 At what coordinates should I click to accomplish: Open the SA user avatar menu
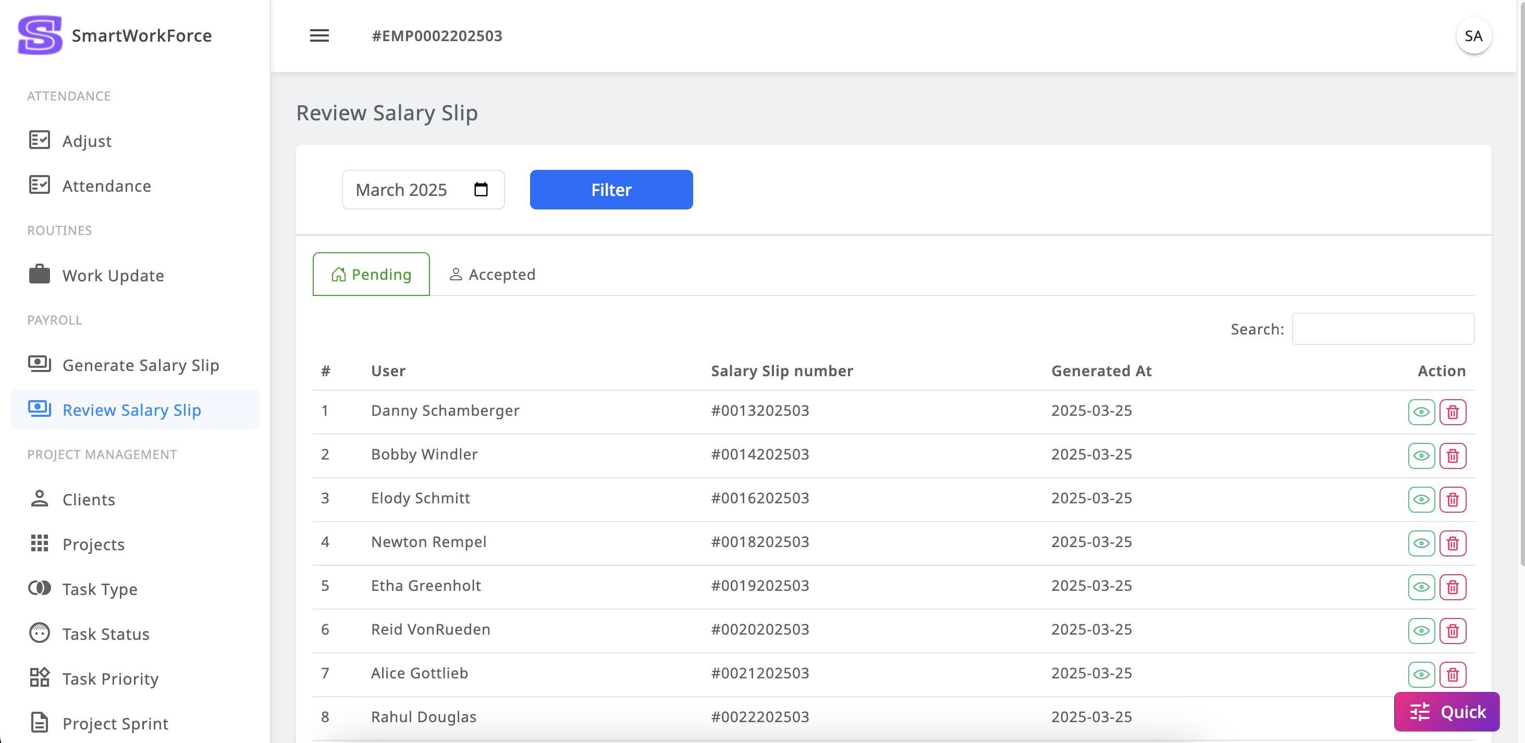tap(1473, 36)
